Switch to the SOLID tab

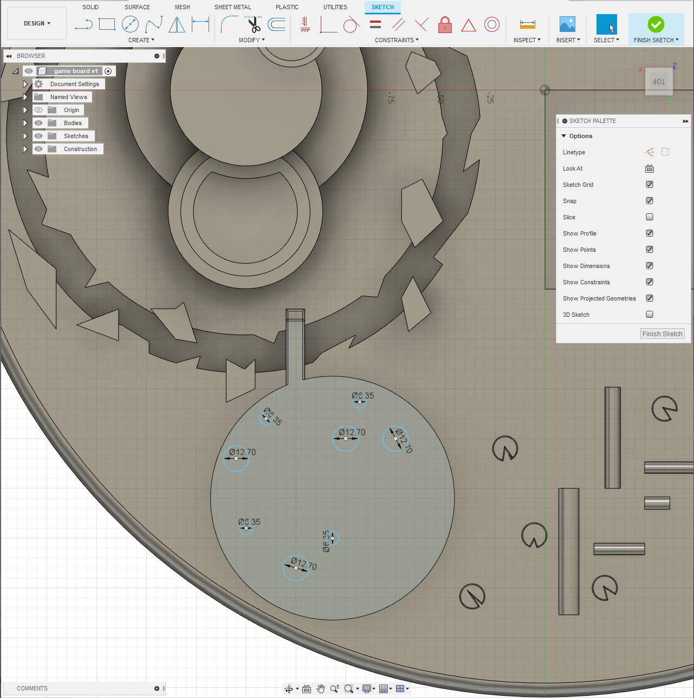[90, 7]
